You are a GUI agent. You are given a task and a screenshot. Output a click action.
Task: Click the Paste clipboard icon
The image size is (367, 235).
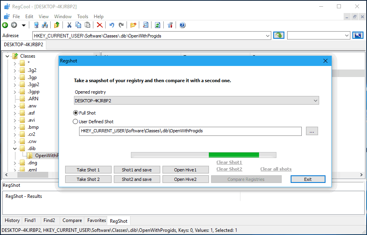click(87, 25)
